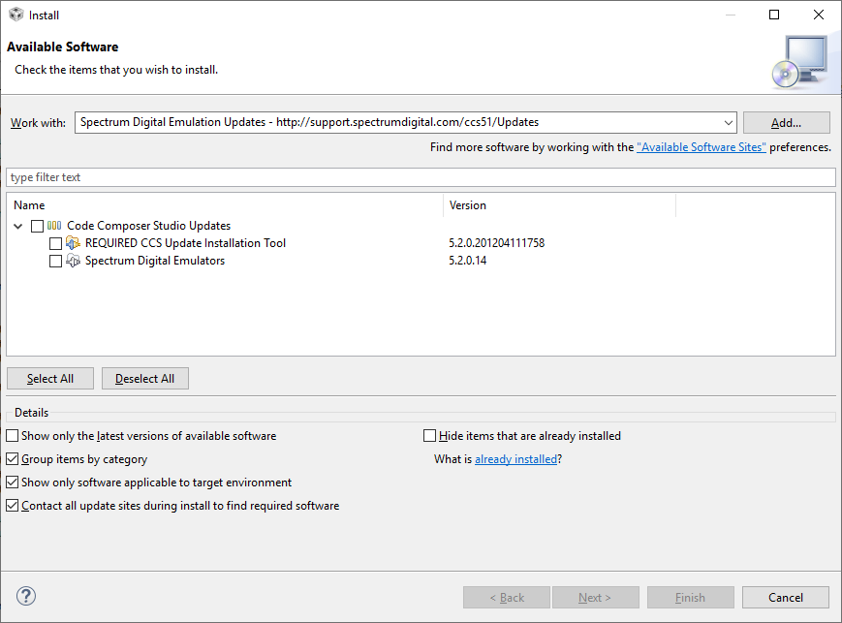Collapse the Code Composer Studio Updates tree node
This screenshot has height=623, width=842.
[x=18, y=226]
